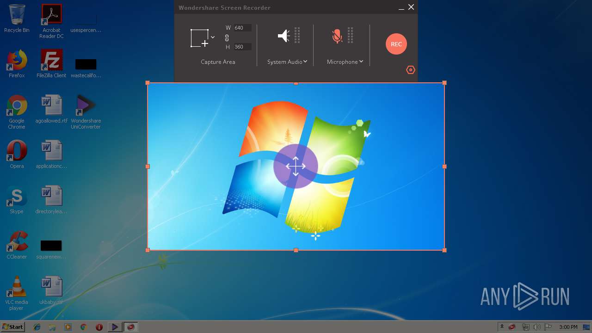Switch to UniConverter taskbar button
Image resolution: width=592 pixels, height=333 pixels.
click(115, 327)
